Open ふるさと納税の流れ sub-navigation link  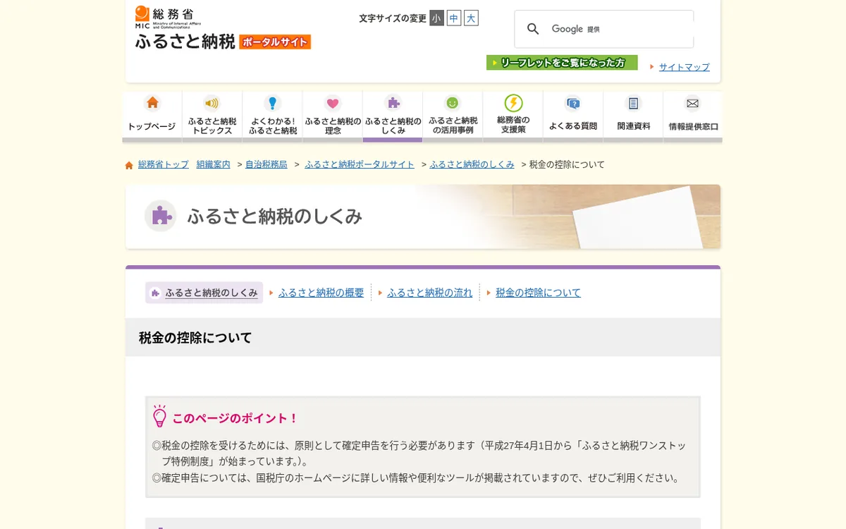coord(430,293)
